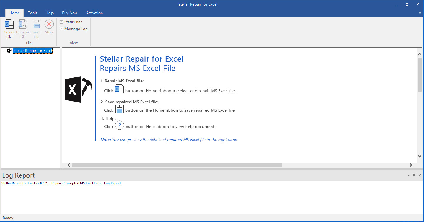The height and width of the screenshot is (222, 424).
Task: Switch to the Home tab
Action: click(14, 13)
